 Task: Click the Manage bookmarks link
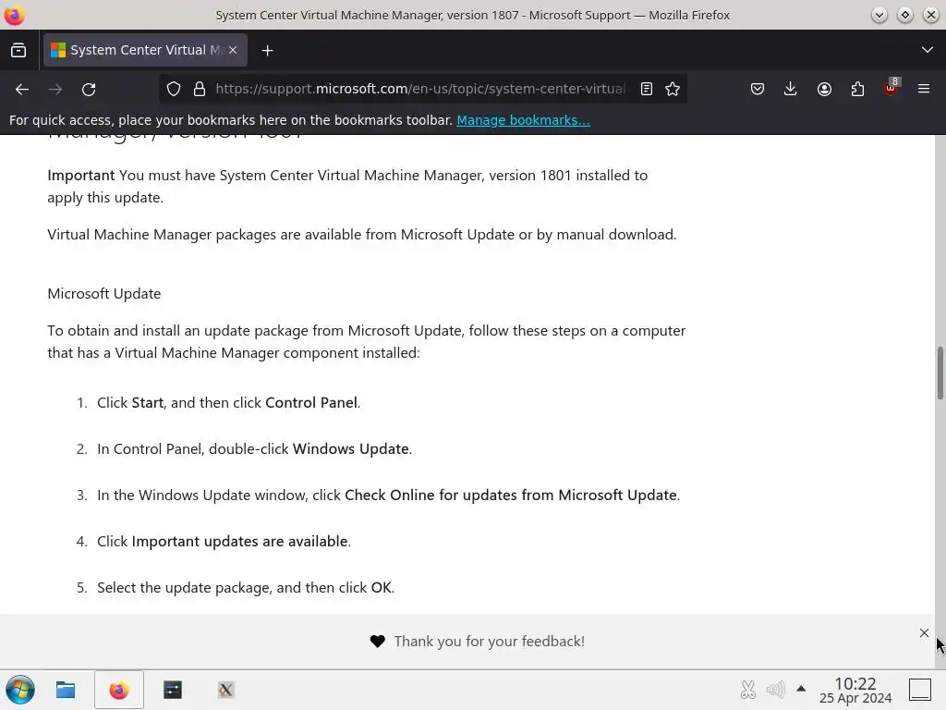523,120
